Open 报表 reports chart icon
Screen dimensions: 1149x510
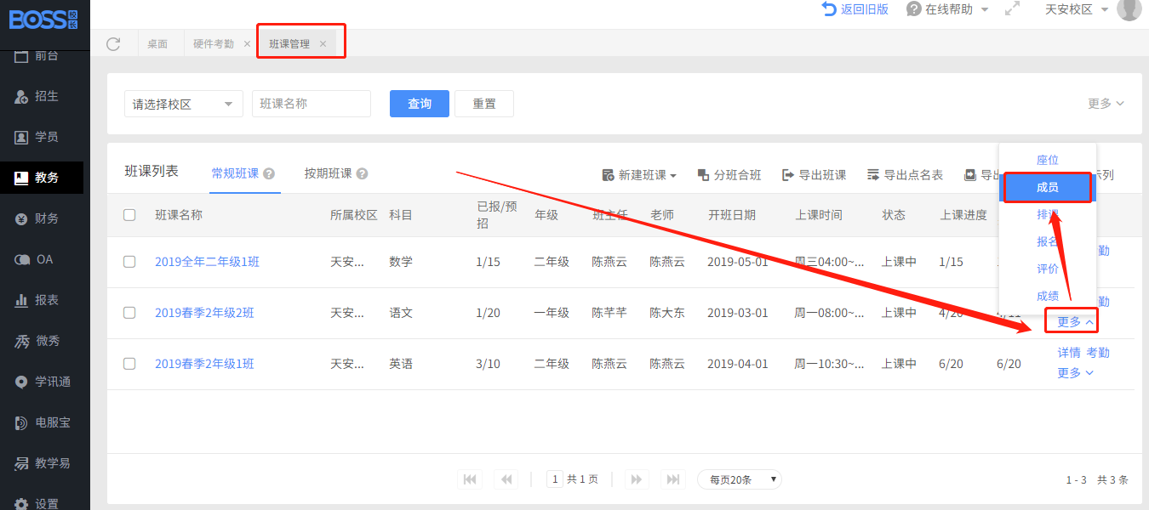(22, 301)
